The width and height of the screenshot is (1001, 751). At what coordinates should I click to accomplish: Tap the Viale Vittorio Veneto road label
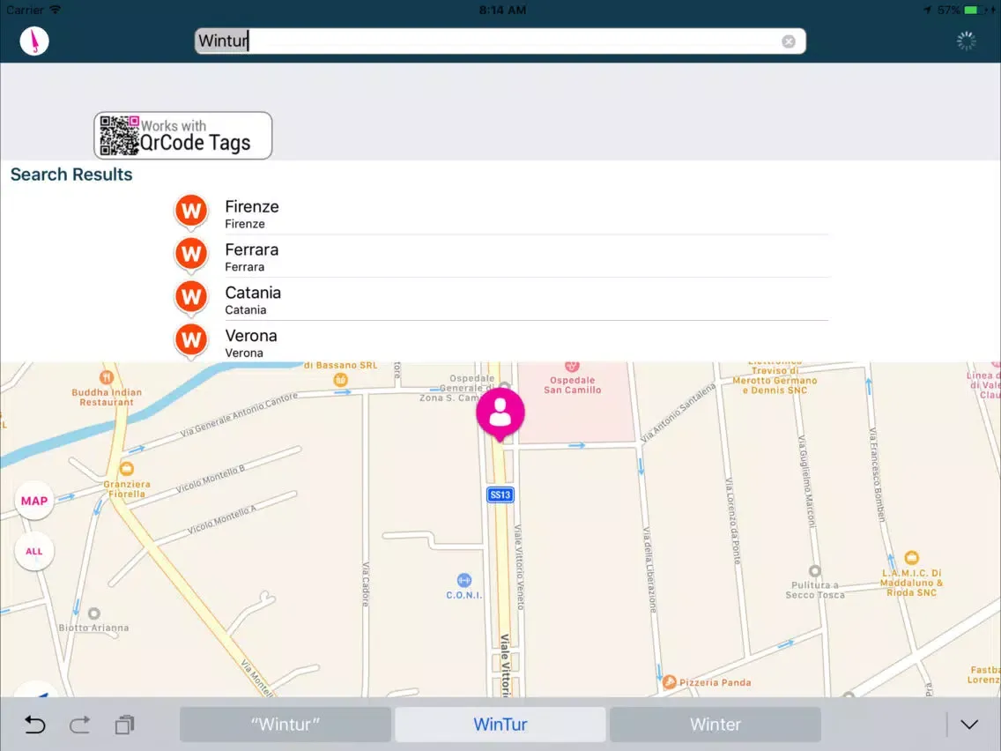tap(518, 567)
